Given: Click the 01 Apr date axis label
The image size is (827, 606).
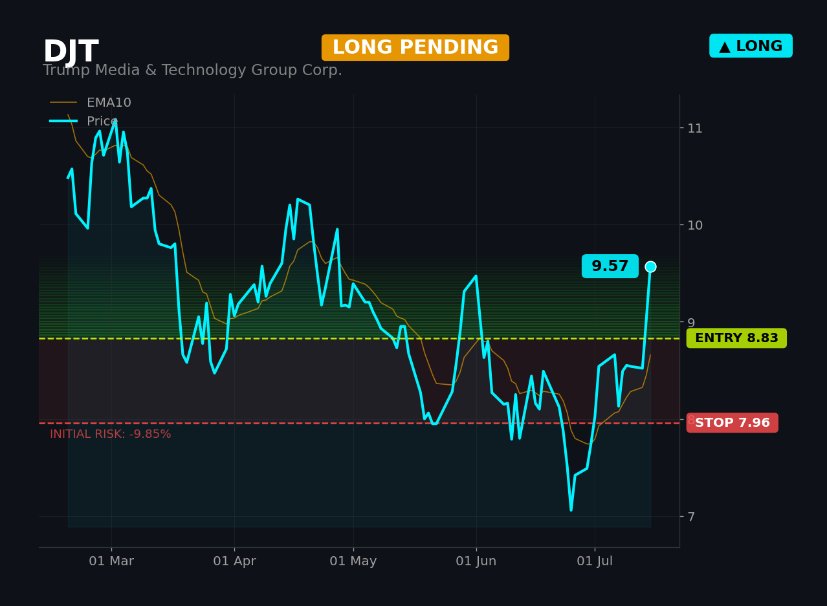Looking at the screenshot, I should click(x=234, y=561).
